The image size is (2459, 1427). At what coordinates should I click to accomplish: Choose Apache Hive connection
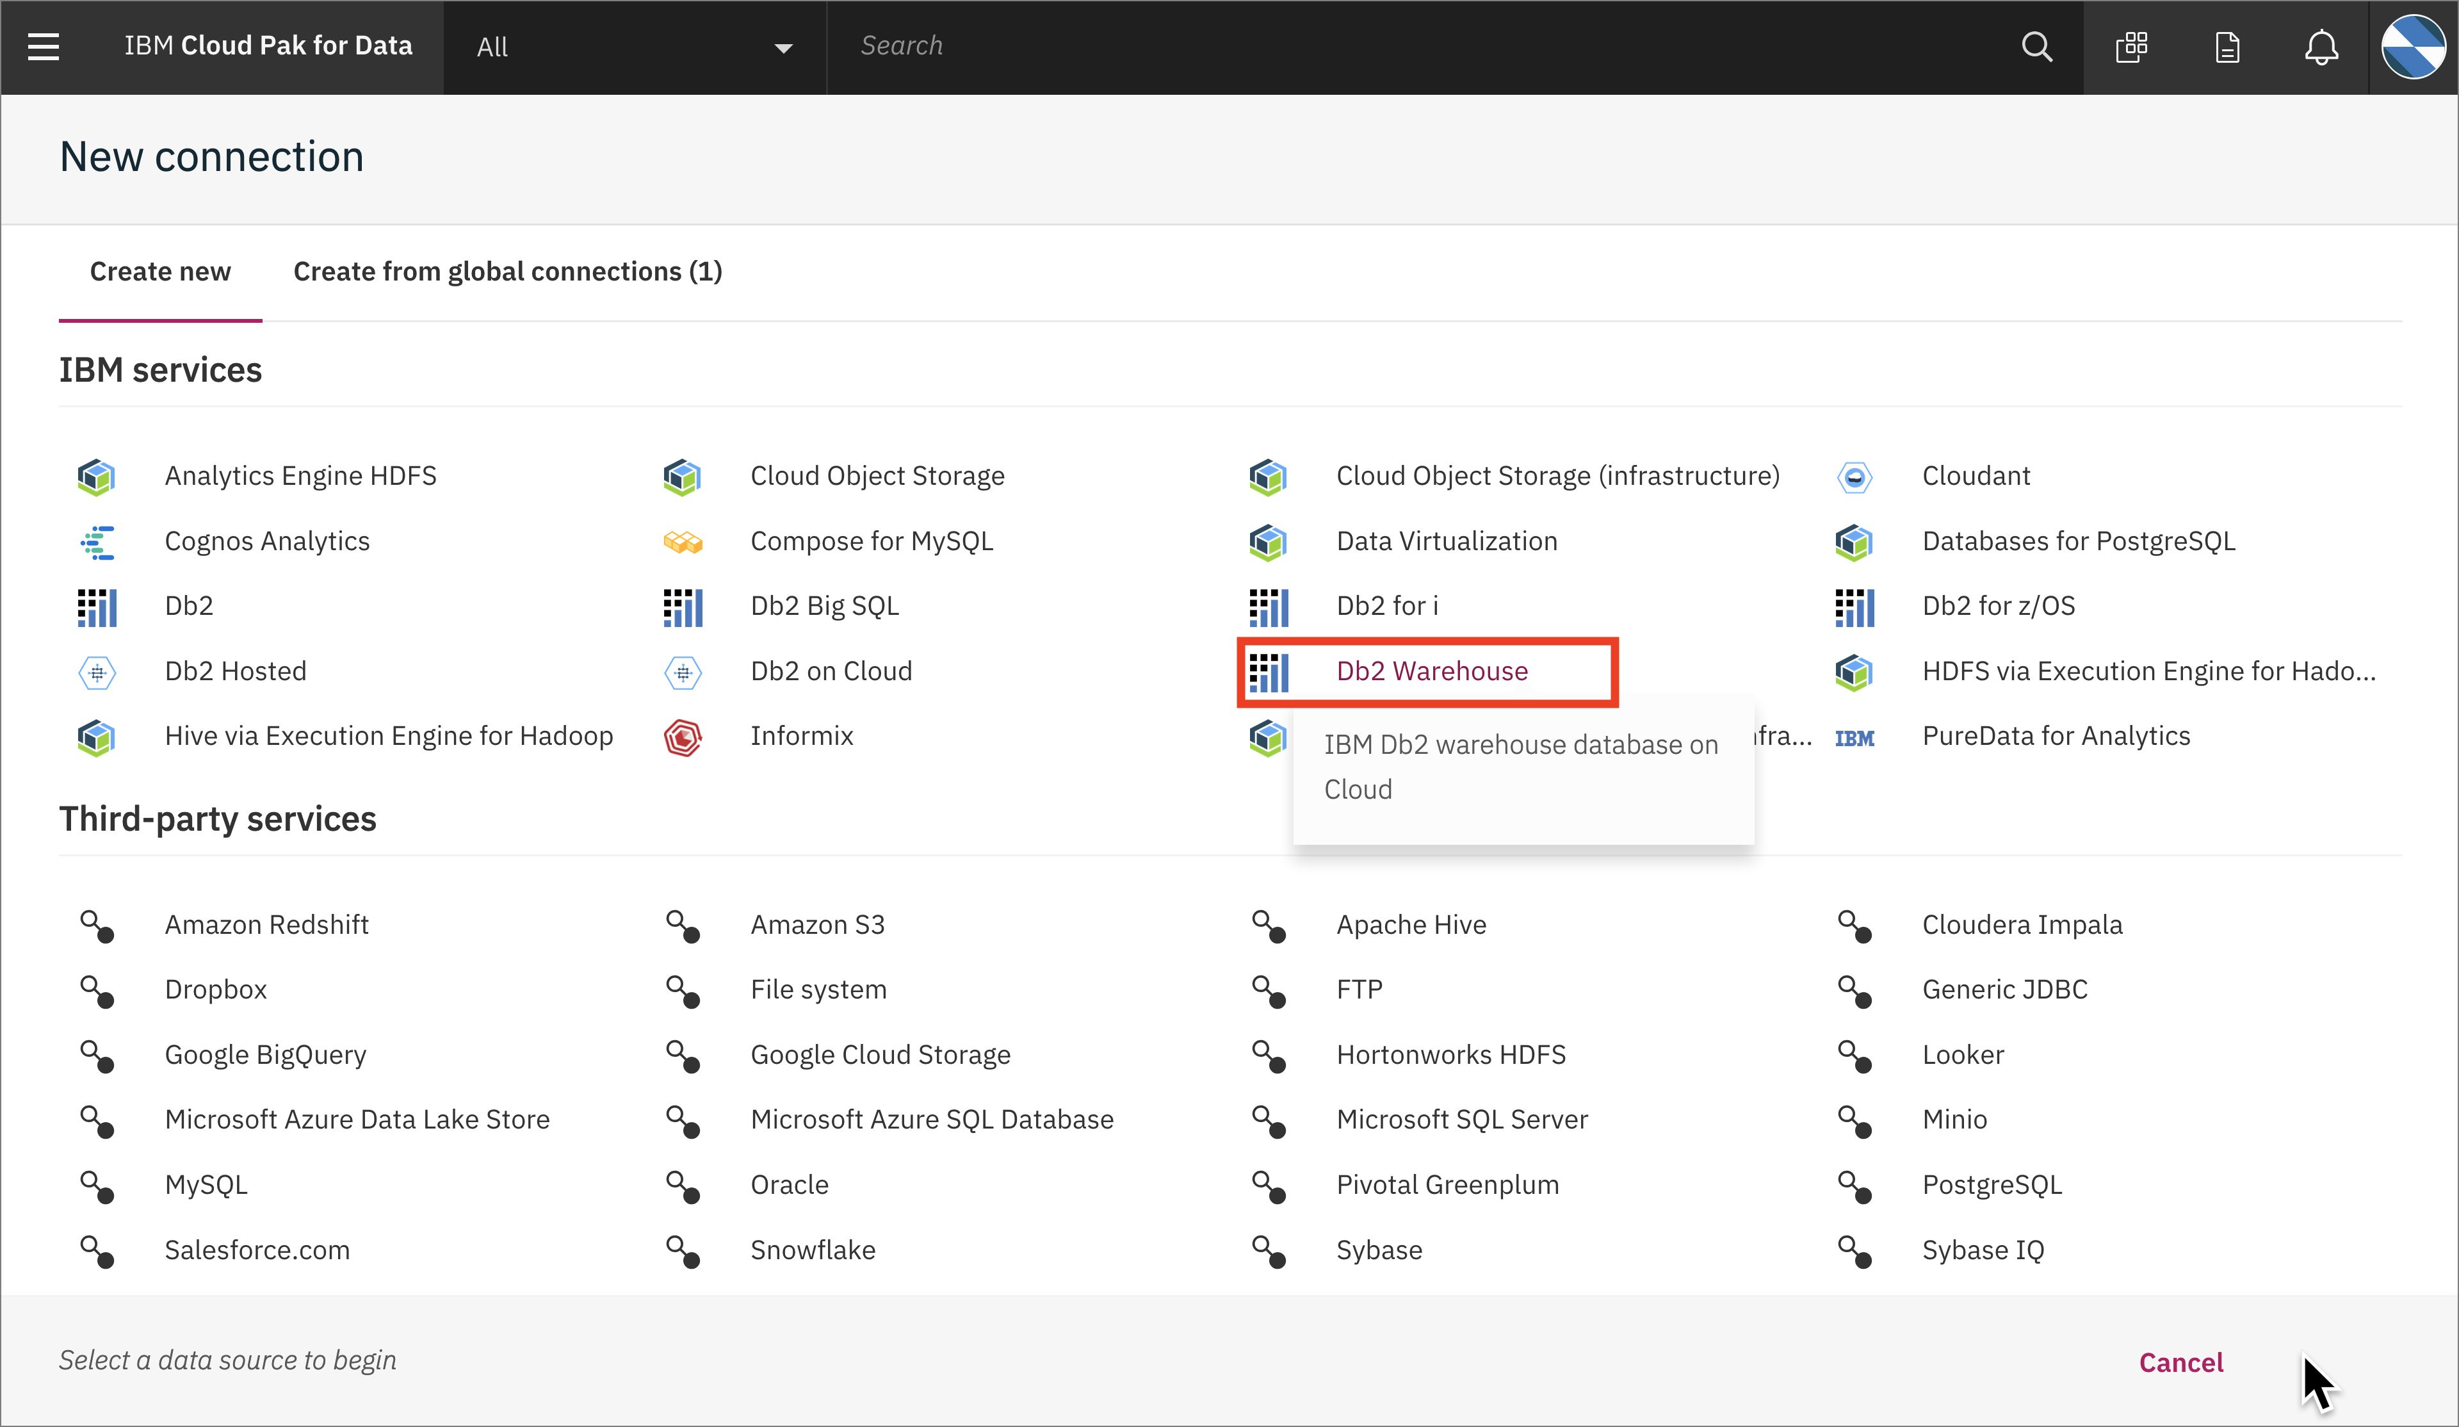click(1411, 924)
